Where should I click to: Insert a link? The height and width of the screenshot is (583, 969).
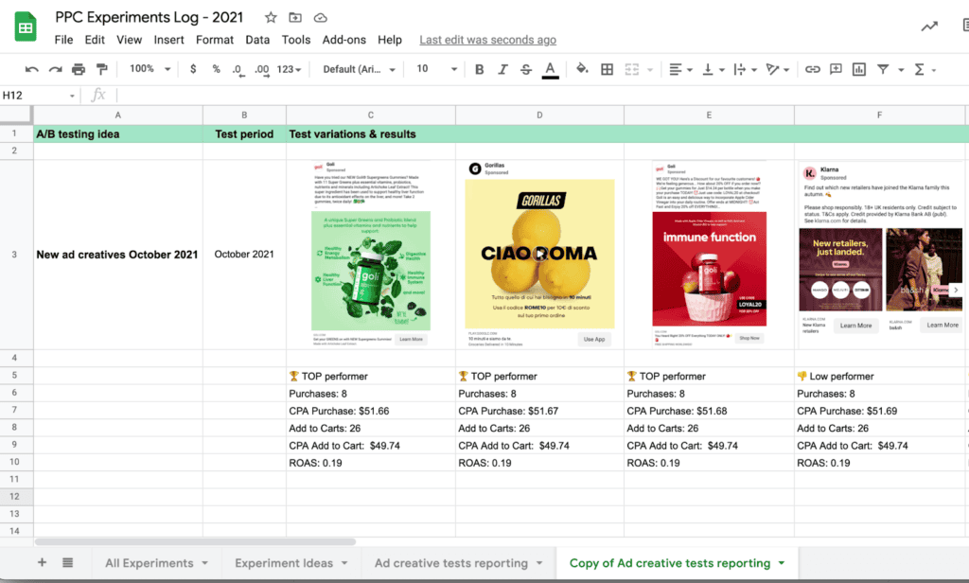[812, 69]
